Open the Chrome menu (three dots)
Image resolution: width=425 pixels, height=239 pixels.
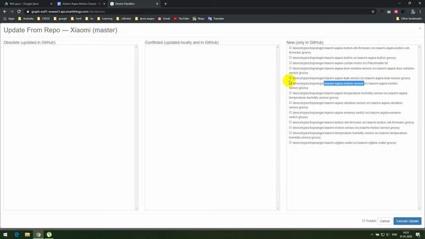[x=420, y=12]
